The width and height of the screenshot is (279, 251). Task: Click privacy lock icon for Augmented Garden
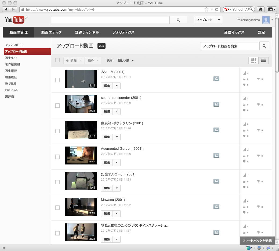[216, 155]
